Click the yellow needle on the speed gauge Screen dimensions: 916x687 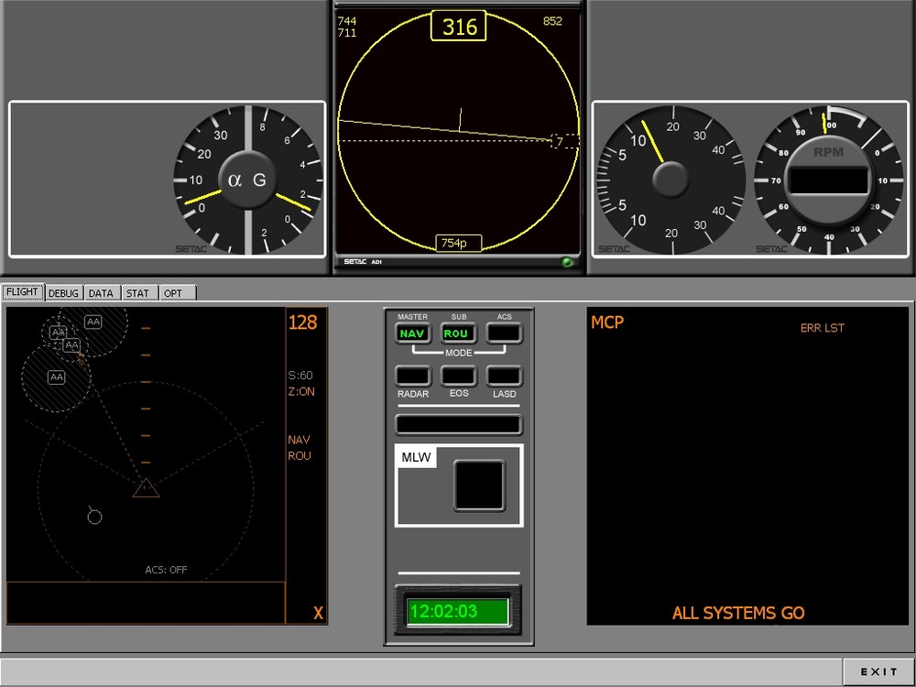click(x=652, y=141)
